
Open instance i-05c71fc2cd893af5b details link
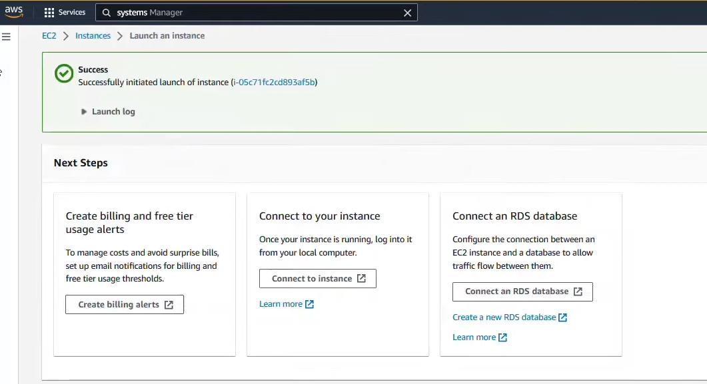coord(275,82)
